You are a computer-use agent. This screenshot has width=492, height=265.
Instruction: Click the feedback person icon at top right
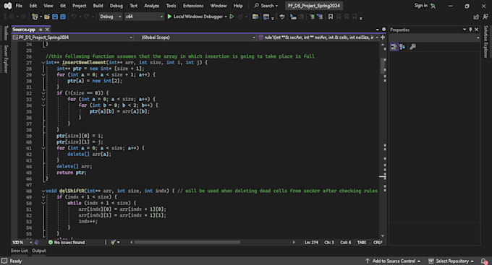pos(485,17)
